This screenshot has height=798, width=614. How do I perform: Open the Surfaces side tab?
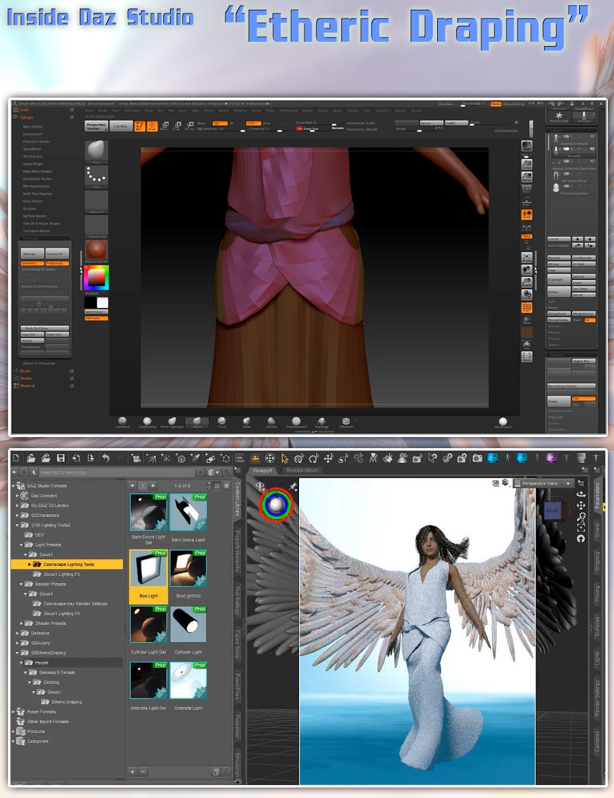597,627
